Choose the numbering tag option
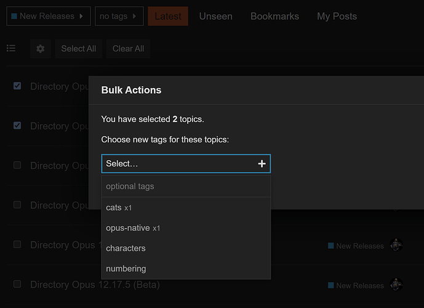Screen dimensions: 424x308 186,269
